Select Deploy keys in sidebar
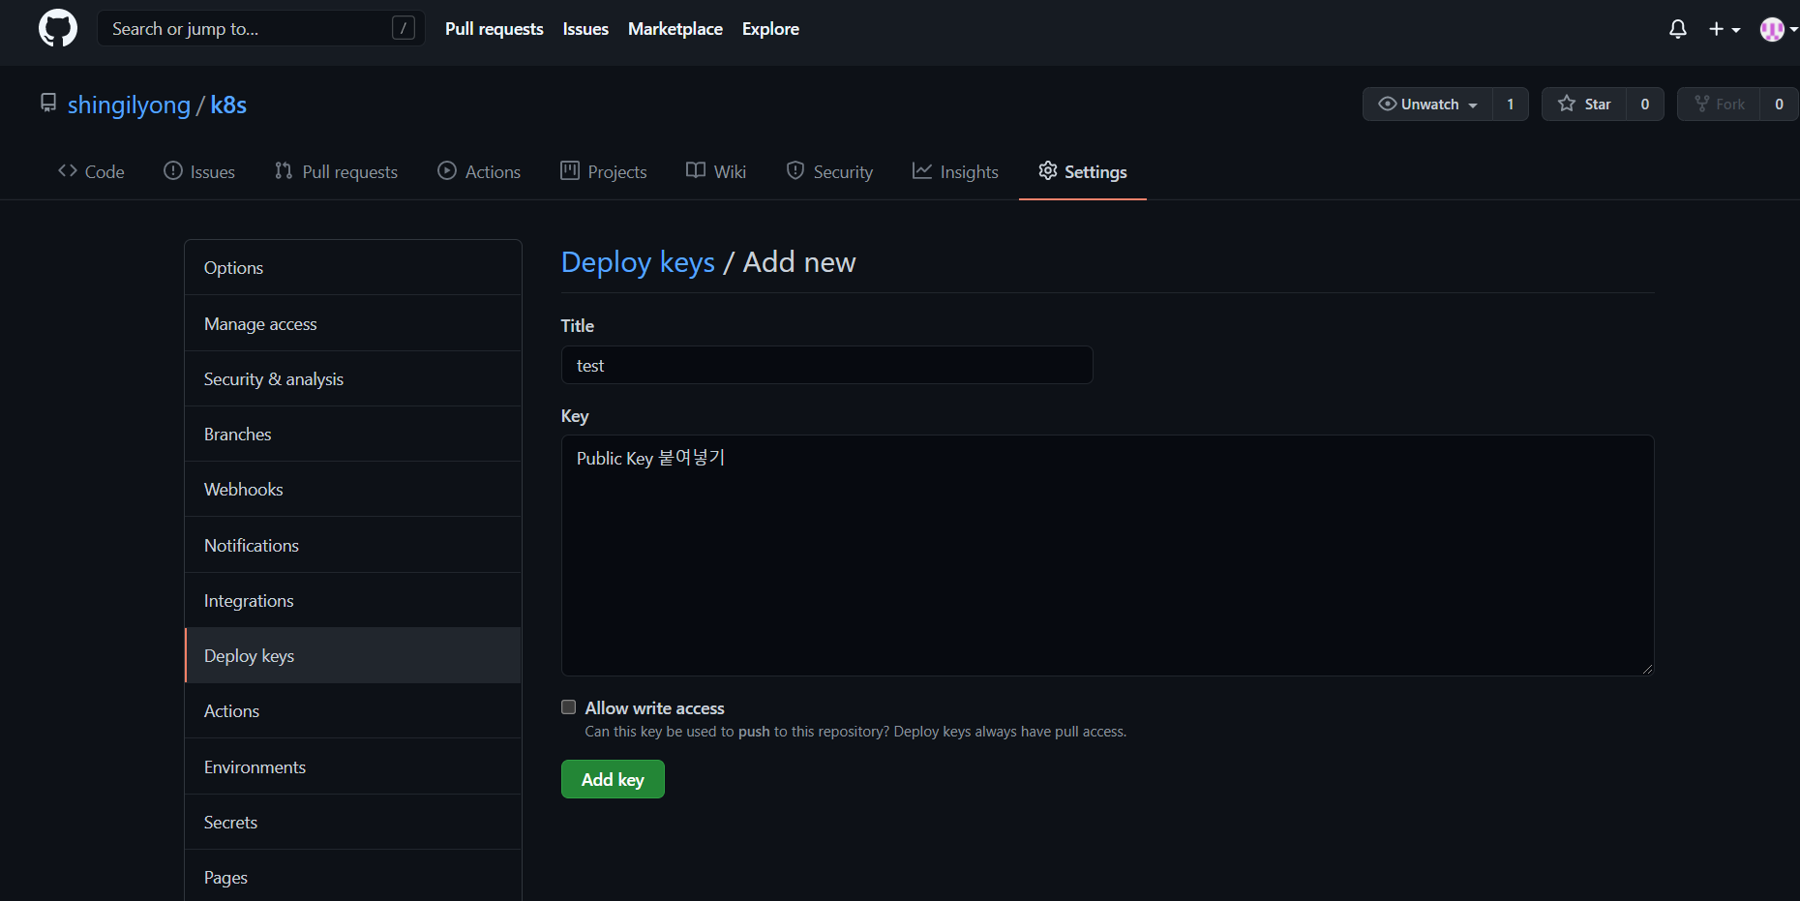The height and width of the screenshot is (901, 1800). pyautogui.click(x=353, y=655)
